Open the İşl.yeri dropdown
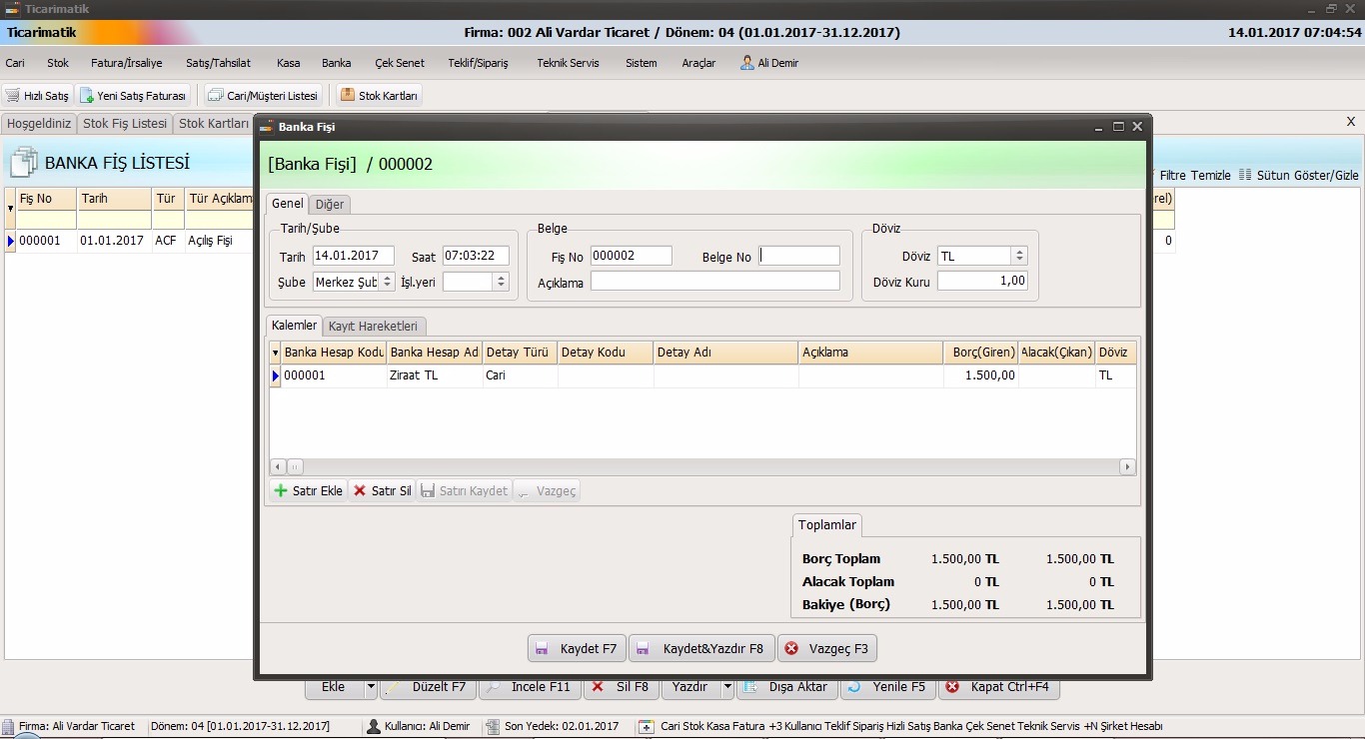 tap(501, 283)
